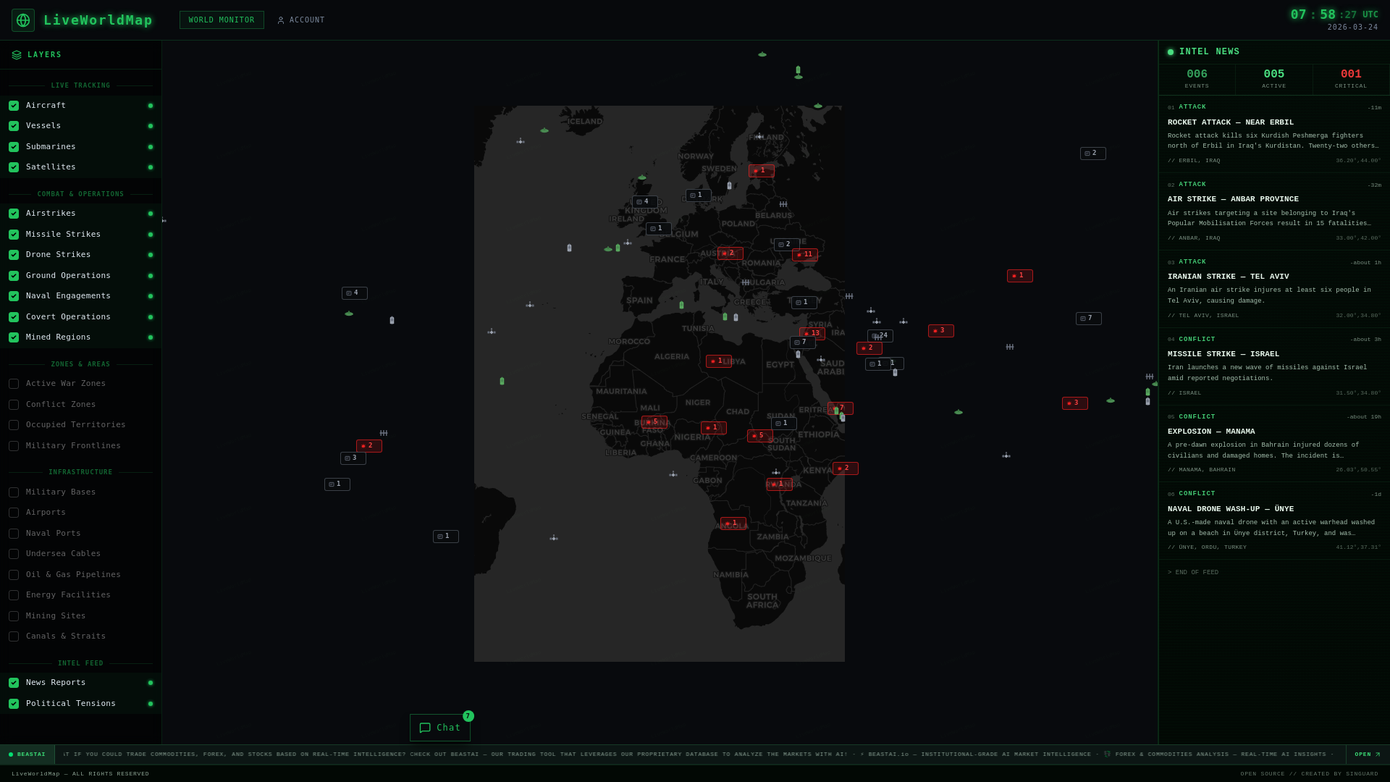Enable Undersea Cables layer
Screen dimensions: 1390x782
[14, 554]
